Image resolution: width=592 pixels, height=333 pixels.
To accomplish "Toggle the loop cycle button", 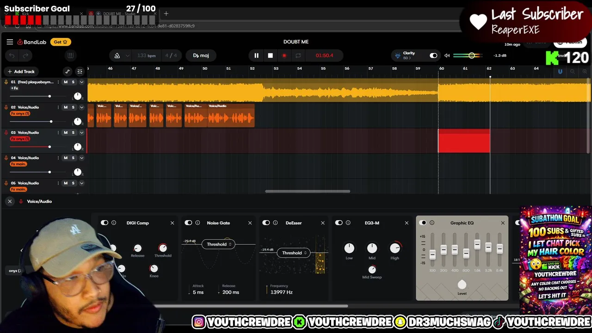I will [x=298, y=55].
